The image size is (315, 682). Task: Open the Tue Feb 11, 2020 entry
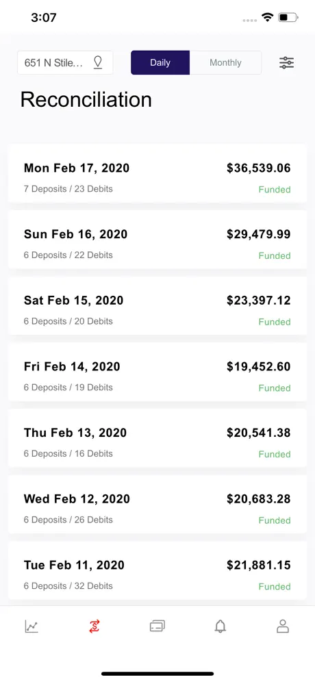157,570
